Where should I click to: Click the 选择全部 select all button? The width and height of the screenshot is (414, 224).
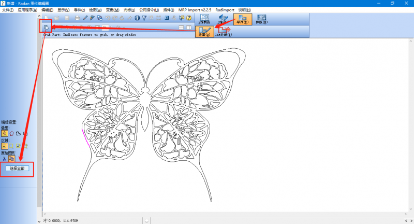17,169
